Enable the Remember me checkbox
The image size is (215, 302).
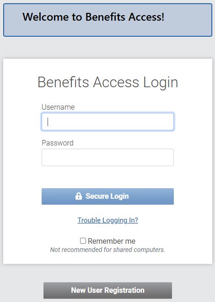pos(83,241)
